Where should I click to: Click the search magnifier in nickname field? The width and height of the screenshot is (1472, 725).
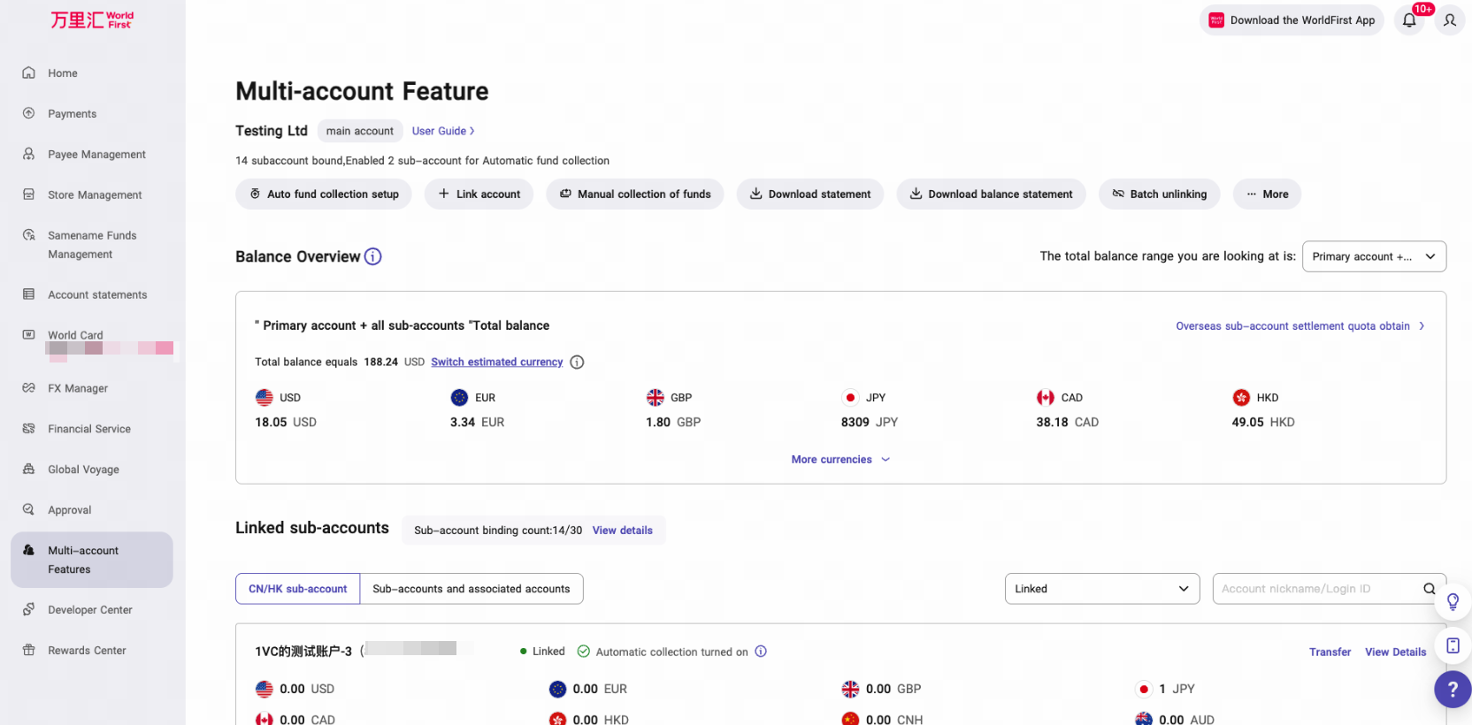click(x=1429, y=589)
